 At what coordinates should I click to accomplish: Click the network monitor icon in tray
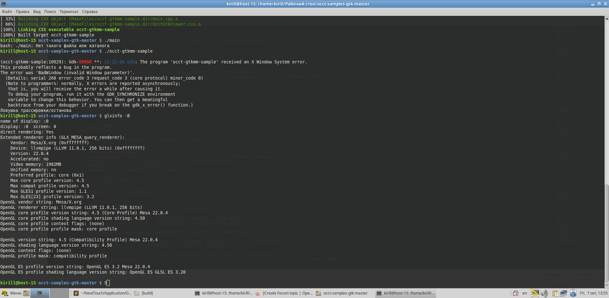coord(564,293)
